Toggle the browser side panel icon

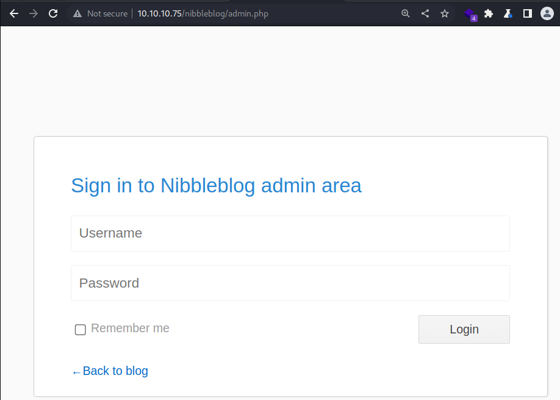[528, 13]
